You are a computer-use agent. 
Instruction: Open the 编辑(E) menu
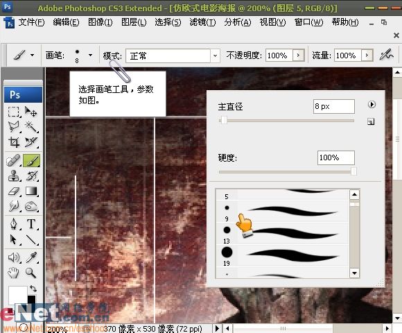66,22
